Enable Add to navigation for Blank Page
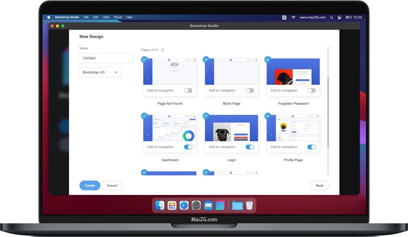This screenshot has width=408, height=237. click(250, 91)
